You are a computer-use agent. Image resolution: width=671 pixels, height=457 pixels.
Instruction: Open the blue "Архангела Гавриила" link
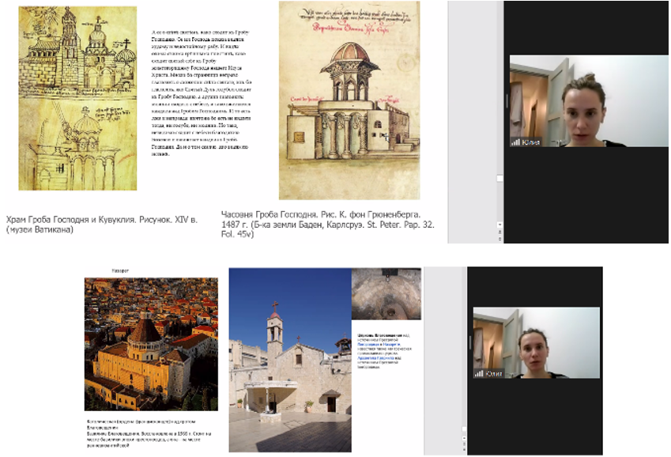[x=375, y=357]
